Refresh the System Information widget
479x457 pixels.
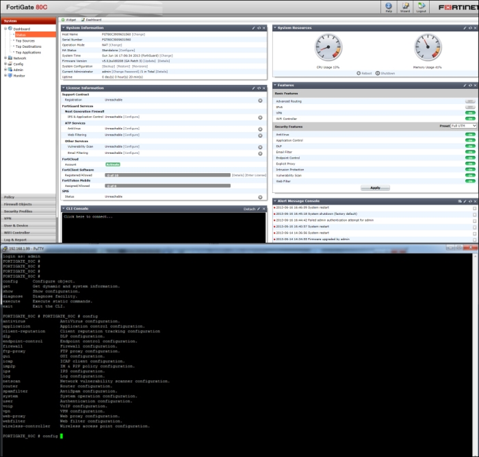point(259,28)
